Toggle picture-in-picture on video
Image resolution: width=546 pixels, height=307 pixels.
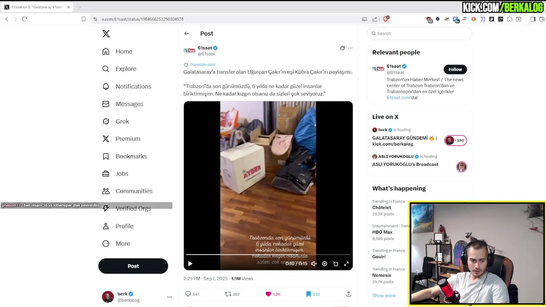coord(336,264)
